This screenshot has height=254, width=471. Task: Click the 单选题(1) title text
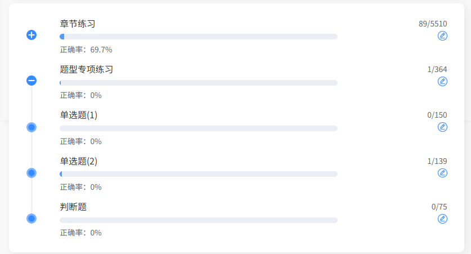[79, 115]
